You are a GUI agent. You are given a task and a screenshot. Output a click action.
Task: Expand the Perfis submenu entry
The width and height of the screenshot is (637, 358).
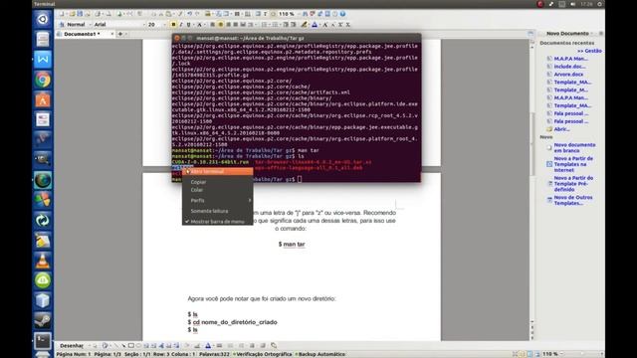[x=217, y=201]
